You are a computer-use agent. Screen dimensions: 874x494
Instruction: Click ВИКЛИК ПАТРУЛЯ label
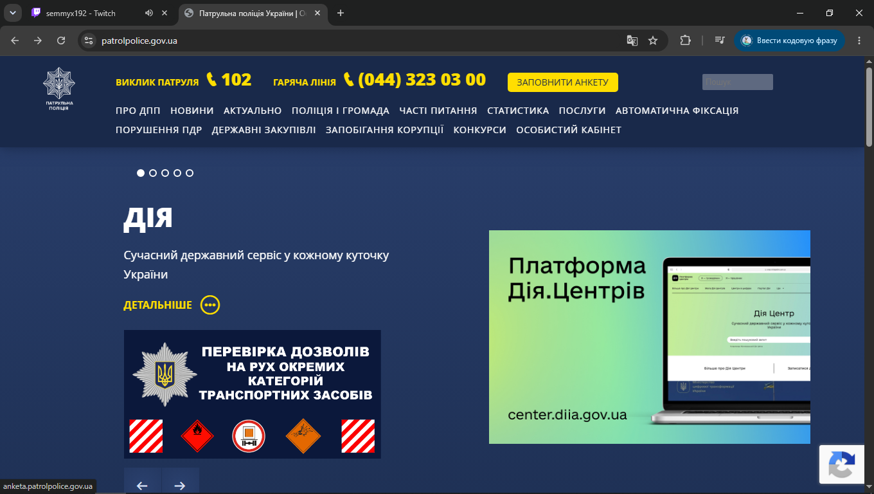coord(157,82)
